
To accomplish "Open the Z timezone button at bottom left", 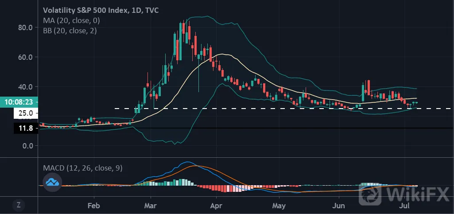I will coord(19,205).
